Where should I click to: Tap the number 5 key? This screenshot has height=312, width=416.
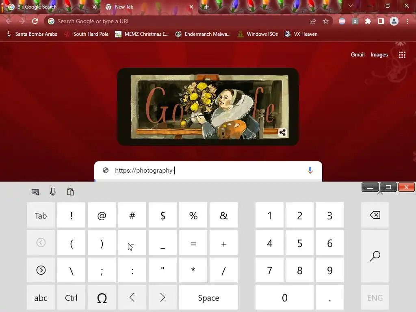[299, 243]
